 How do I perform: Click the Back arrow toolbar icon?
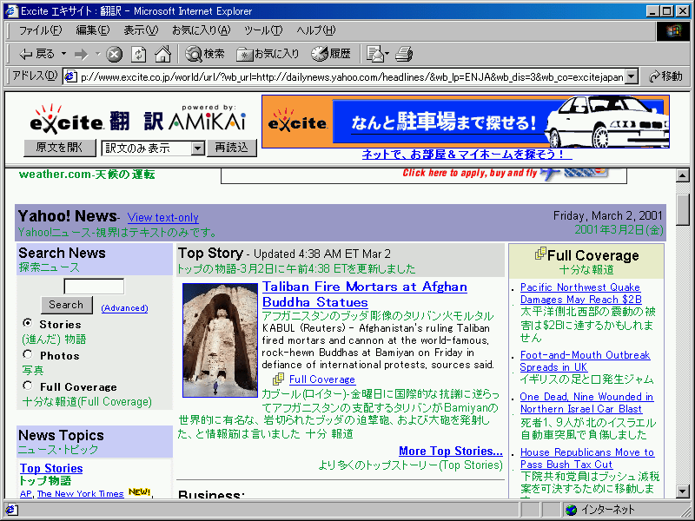click(x=26, y=54)
